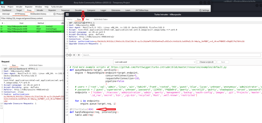Open the Intruder menu in menu bar
The height and width of the screenshot is (123, 262).
(19, 7)
